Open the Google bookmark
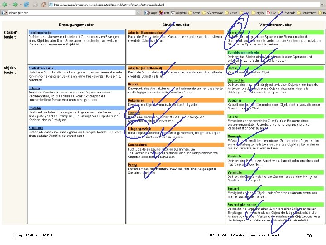Image resolution: width=326 pixels, height=245 pixels. pos(151,13)
